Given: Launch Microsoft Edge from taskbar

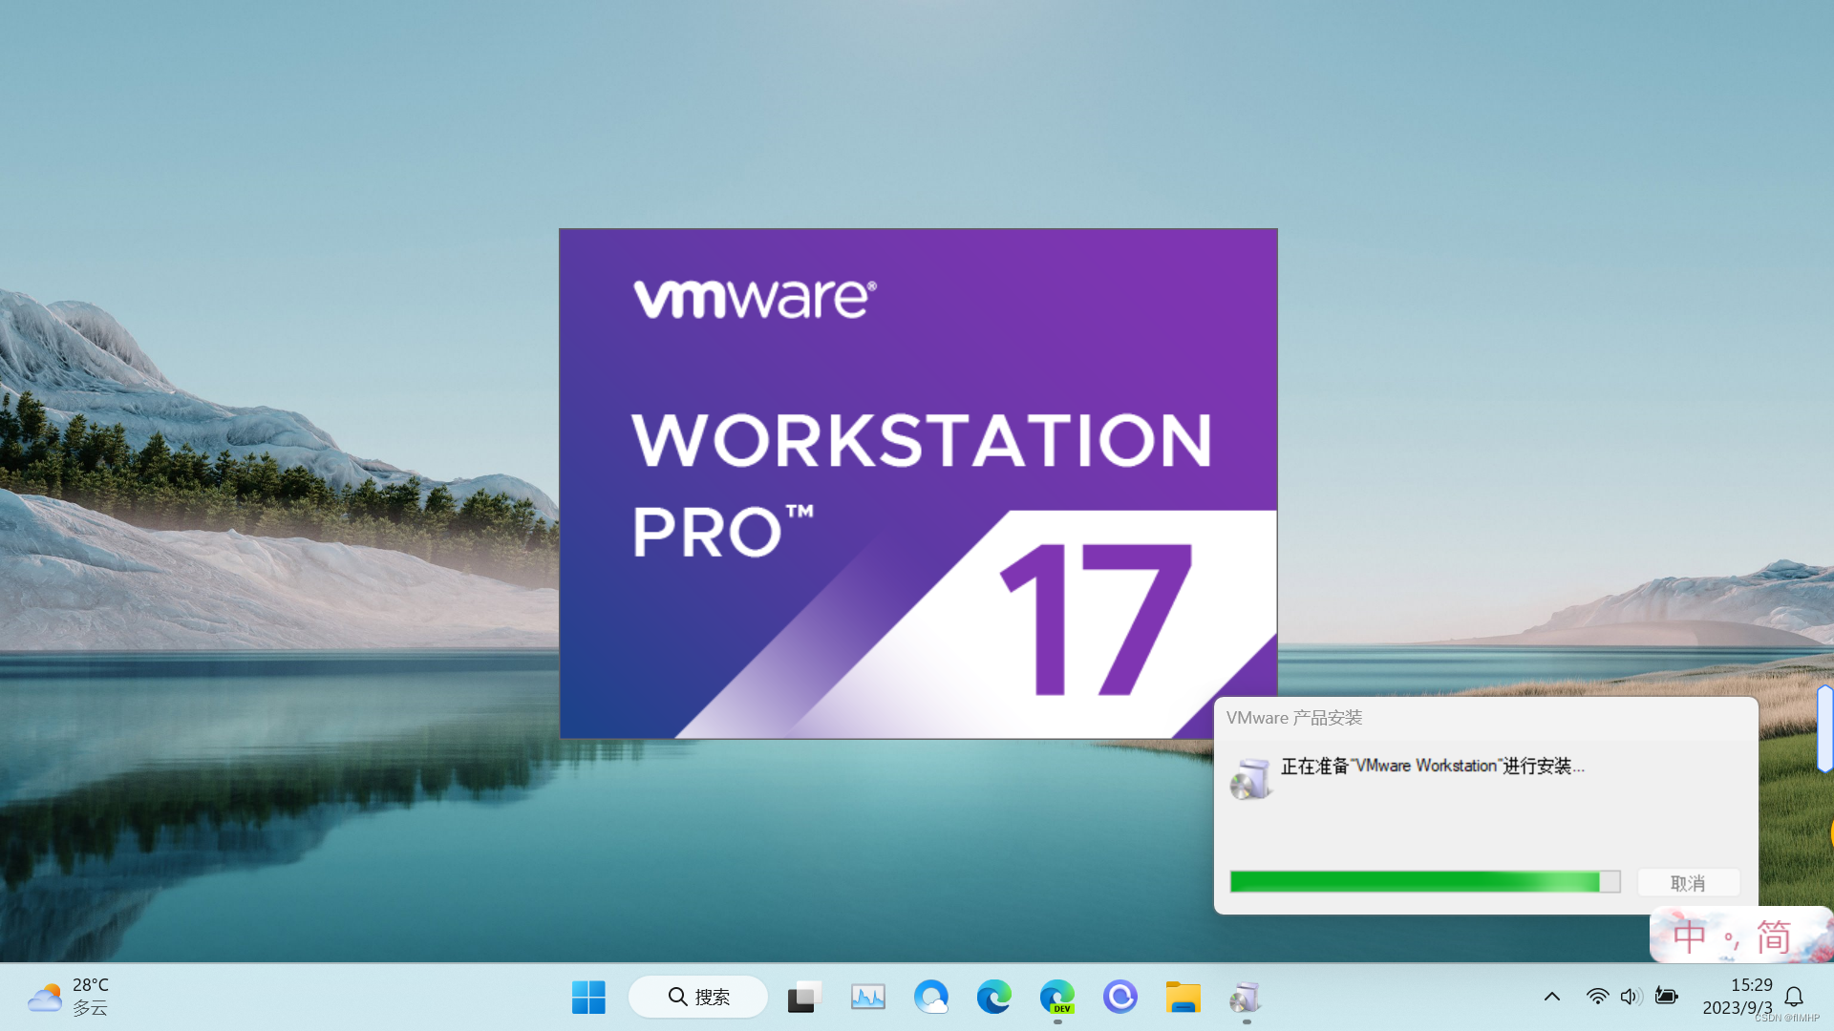Looking at the screenshot, I should click(x=993, y=998).
